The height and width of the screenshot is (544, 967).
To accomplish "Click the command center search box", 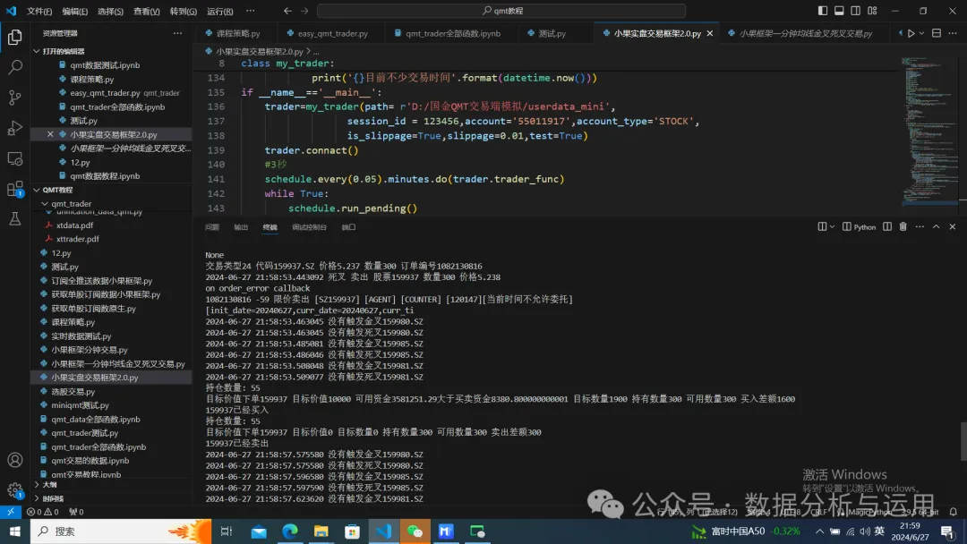I will [501, 11].
